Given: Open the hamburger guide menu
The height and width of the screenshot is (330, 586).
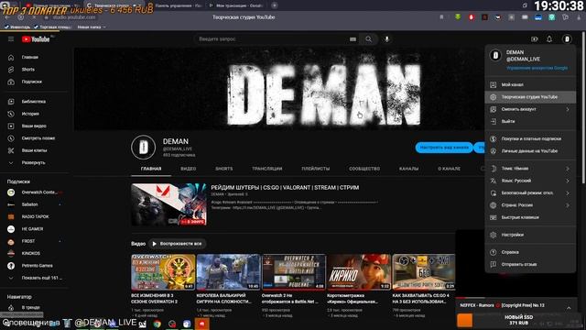Looking at the screenshot, I should tap(11, 39).
